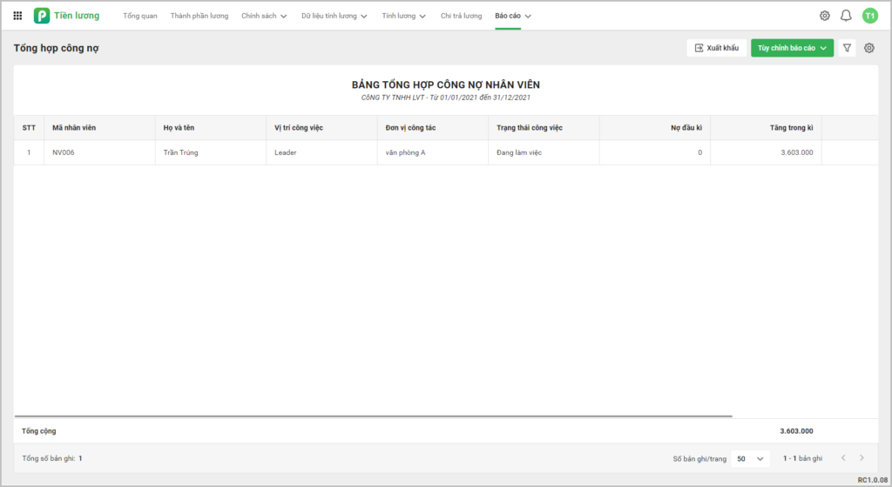The height and width of the screenshot is (487, 892).
Task: Open the app launcher grid icon
Action: click(x=17, y=16)
